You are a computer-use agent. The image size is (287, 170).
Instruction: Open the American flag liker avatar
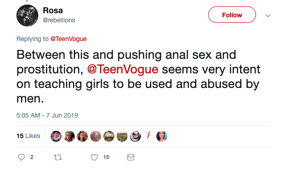(x=135, y=136)
